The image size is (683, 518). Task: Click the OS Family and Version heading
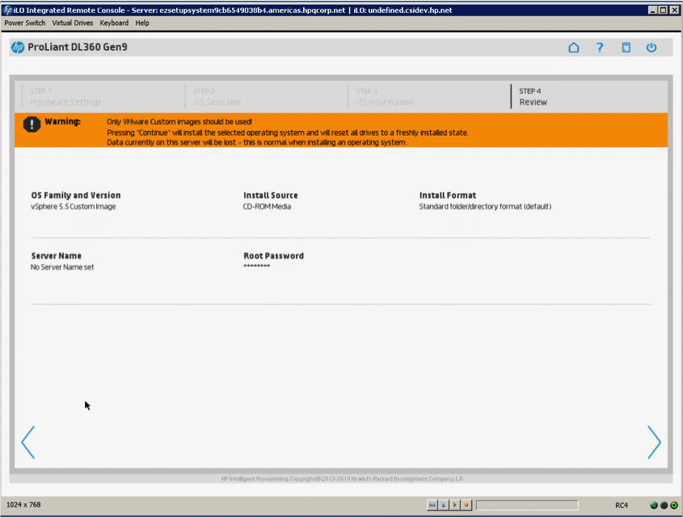tap(76, 196)
